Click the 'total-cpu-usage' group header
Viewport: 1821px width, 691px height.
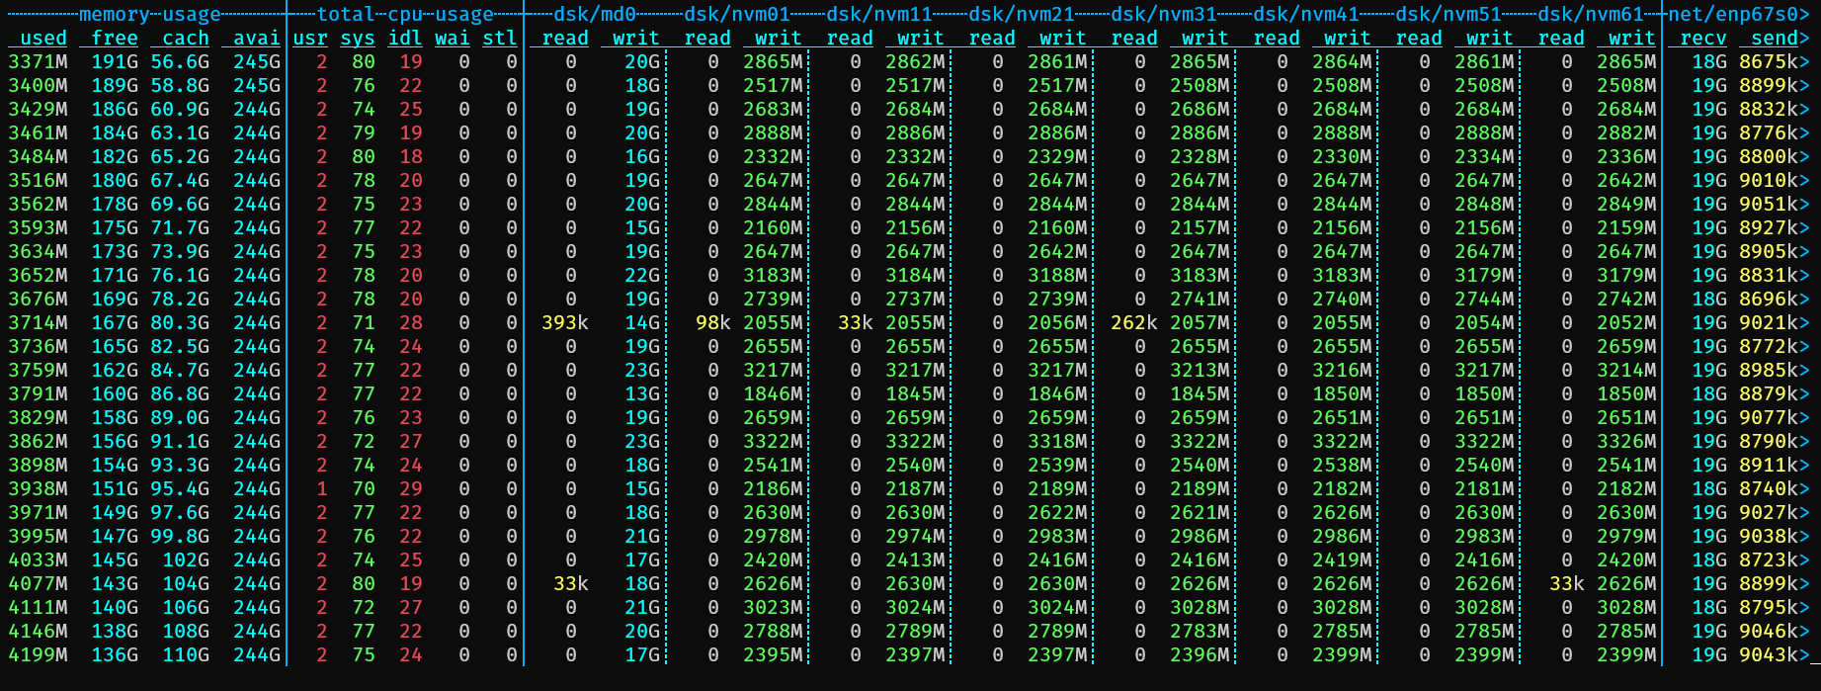pyautogui.click(x=405, y=14)
